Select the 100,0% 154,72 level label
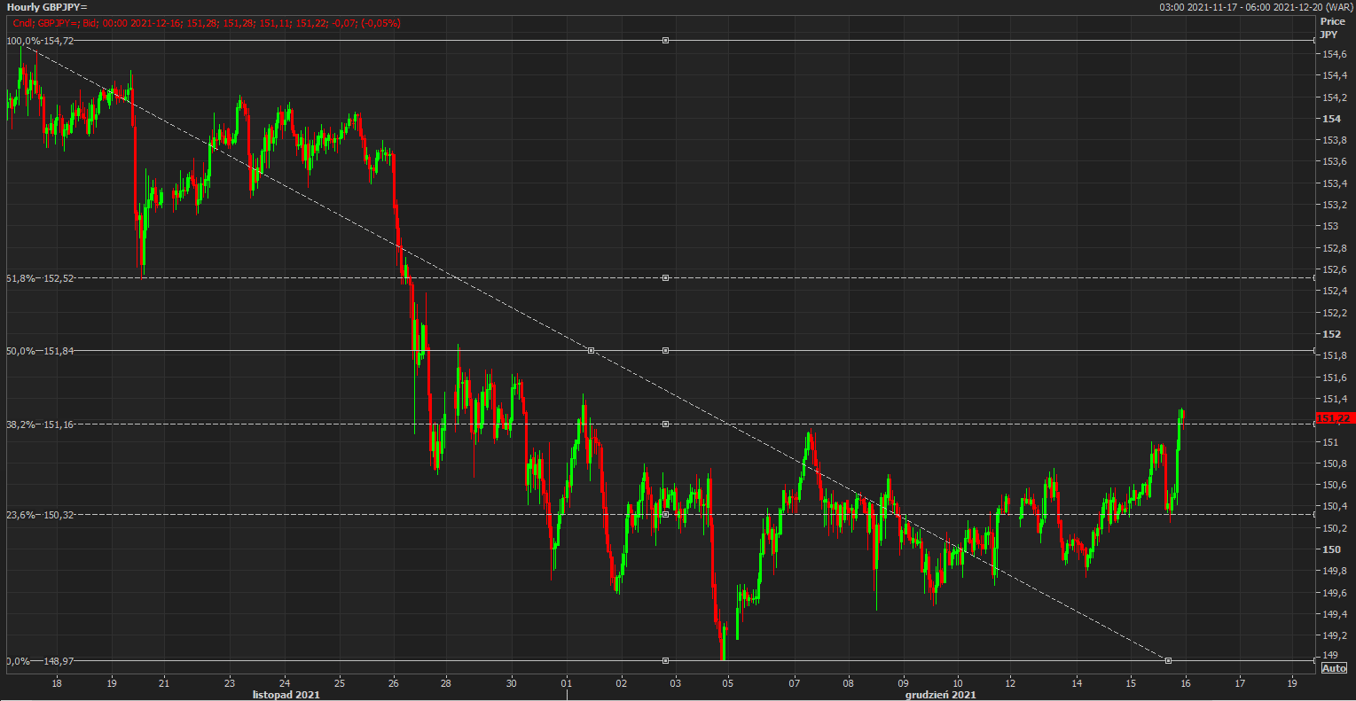 click(41, 41)
